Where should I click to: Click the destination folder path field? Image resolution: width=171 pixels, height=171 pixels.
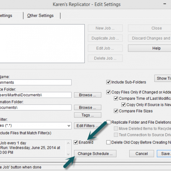pos(36,108)
